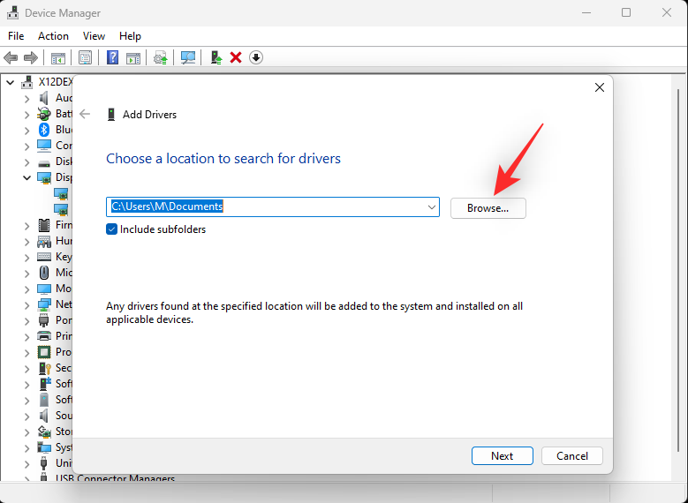The height and width of the screenshot is (503, 688).
Task: Open the View menu
Action: 94,36
